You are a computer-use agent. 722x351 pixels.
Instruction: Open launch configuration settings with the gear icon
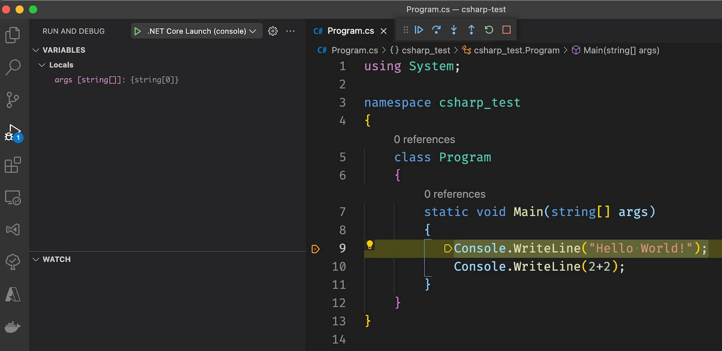coord(272,31)
